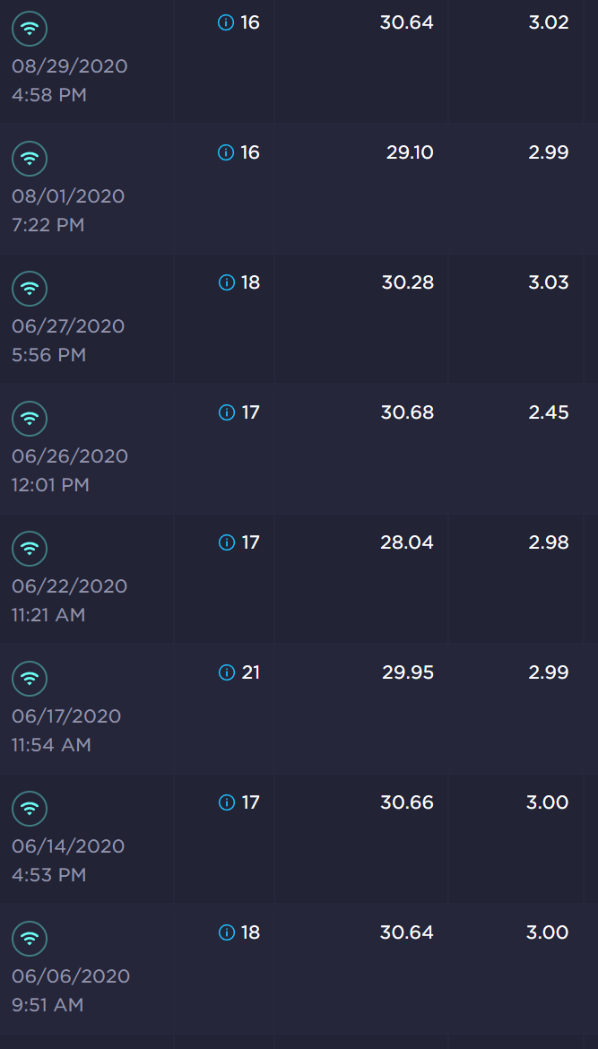Open ping info icon beside 16 on 08/01/2020
The width and height of the screenshot is (598, 1049).
click(x=226, y=152)
